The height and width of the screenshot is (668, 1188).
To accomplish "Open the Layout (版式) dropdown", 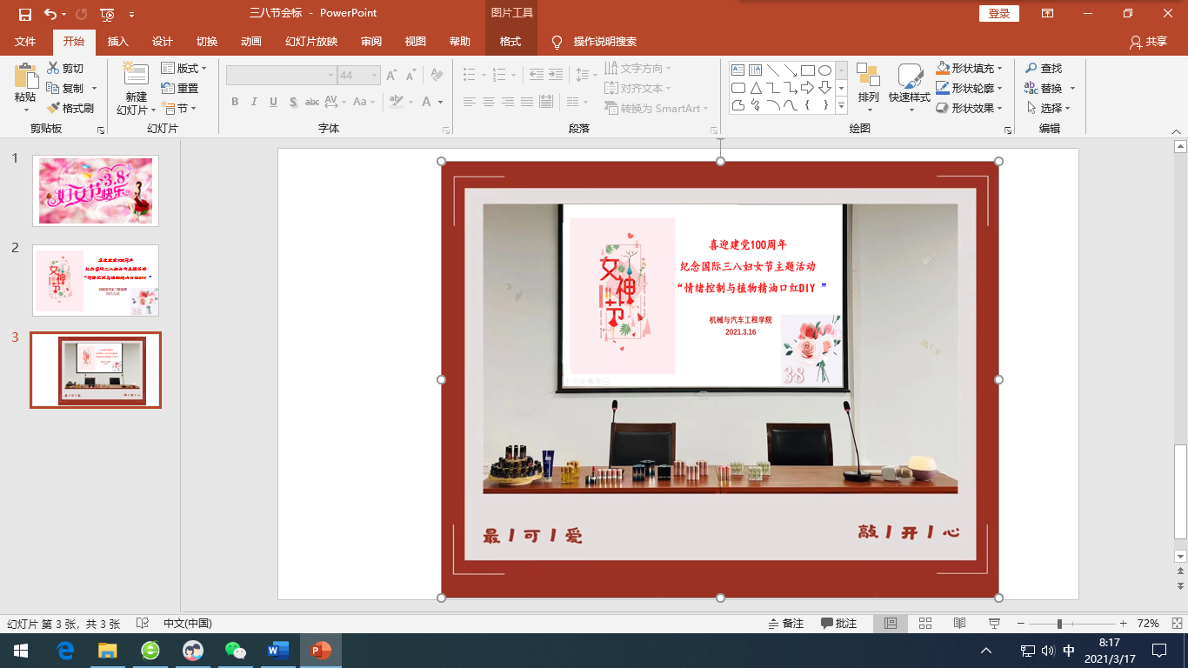I will pos(185,69).
